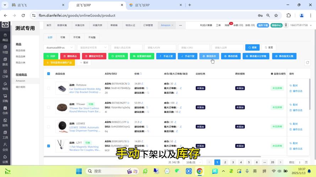
Task: Open the 财务 section in the left sidebar
Action: point(5,122)
